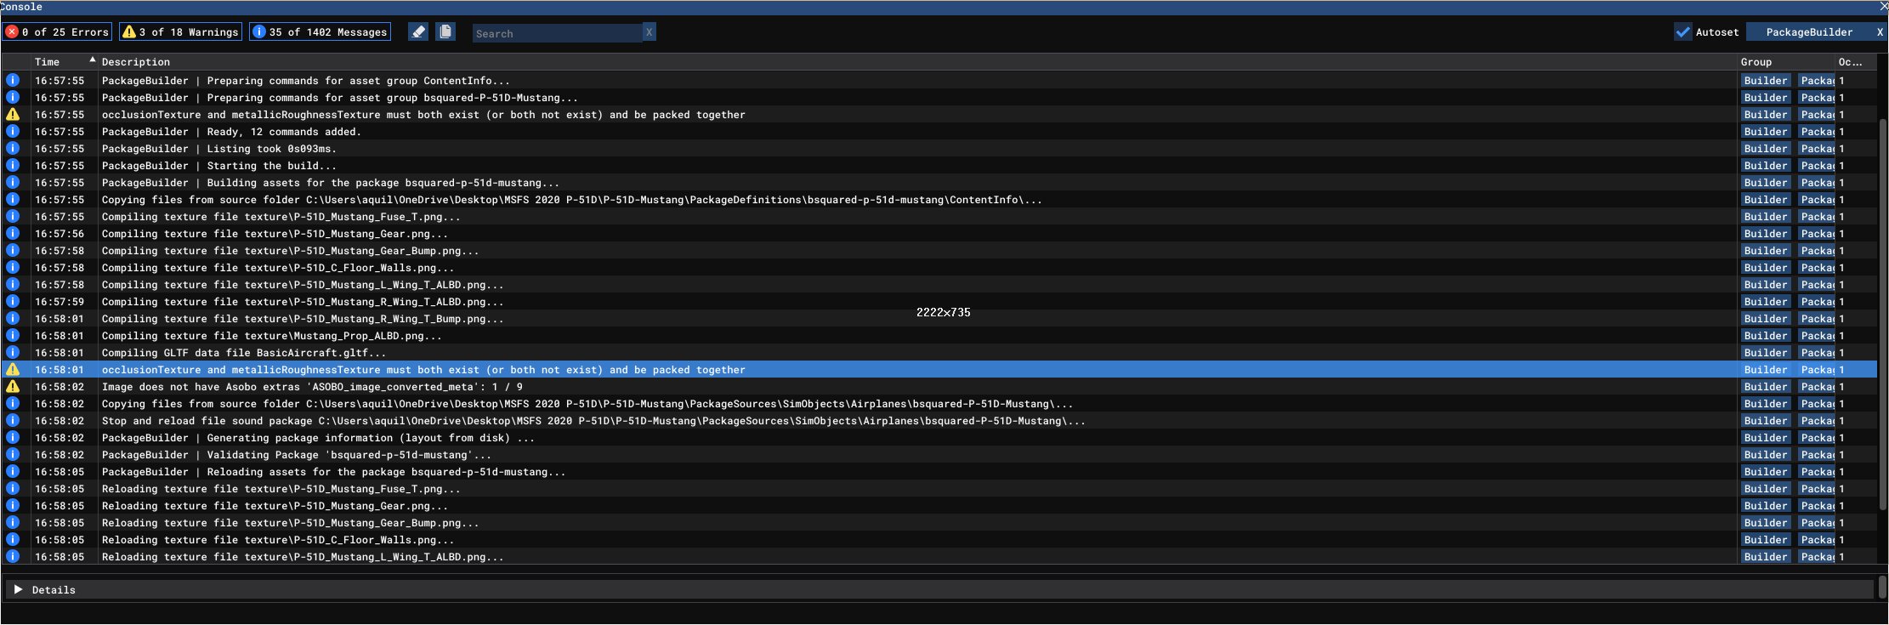
Task: Click the X button clearing the Search field
Action: tap(649, 32)
